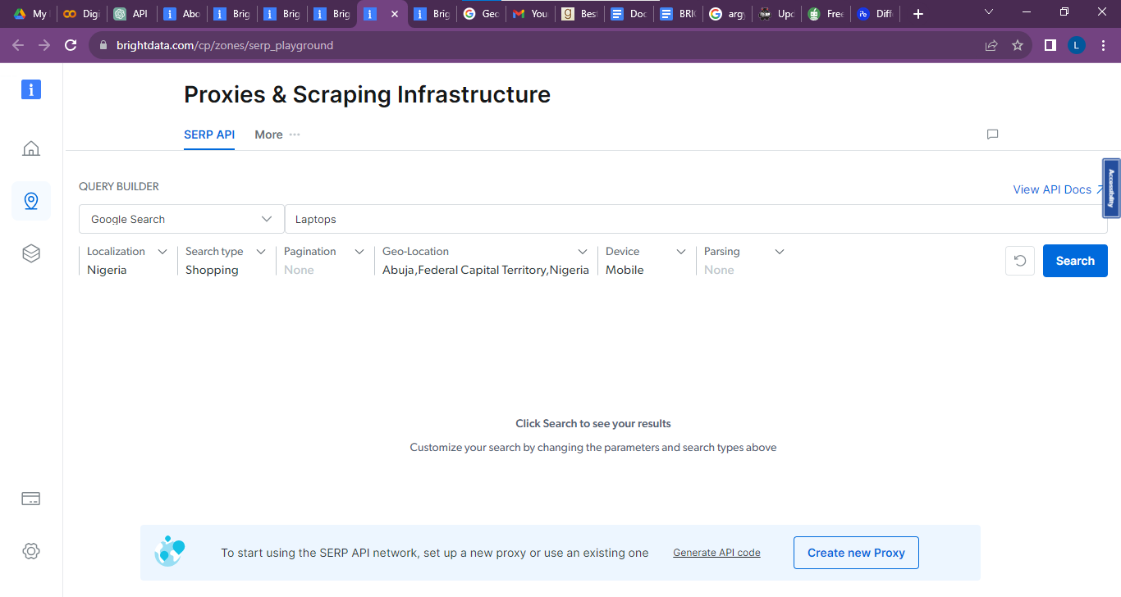Viewport: 1121px width, 597px height.
Task: Switch to the My Drive browser tab
Action: tap(30, 14)
